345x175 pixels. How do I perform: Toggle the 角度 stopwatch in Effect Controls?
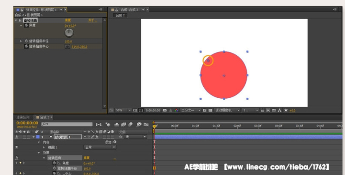[26, 25]
